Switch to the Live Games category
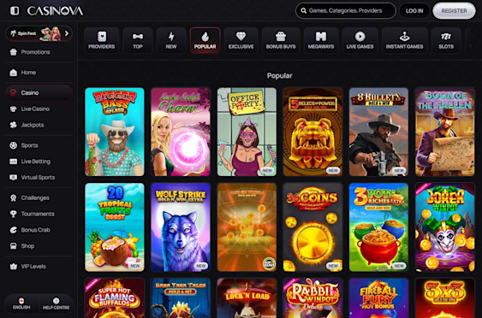 click(x=360, y=40)
